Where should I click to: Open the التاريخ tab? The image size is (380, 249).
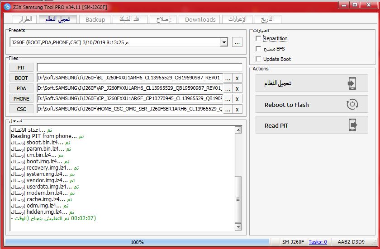[x=267, y=19]
